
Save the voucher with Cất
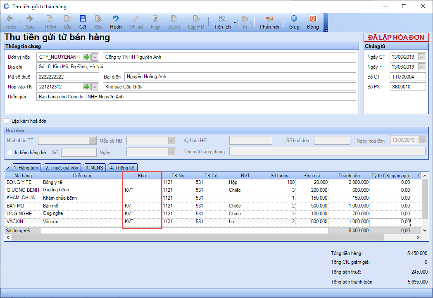(x=83, y=22)
